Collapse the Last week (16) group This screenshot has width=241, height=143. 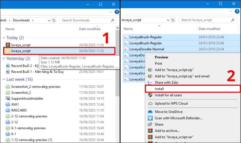pos(4,80)
